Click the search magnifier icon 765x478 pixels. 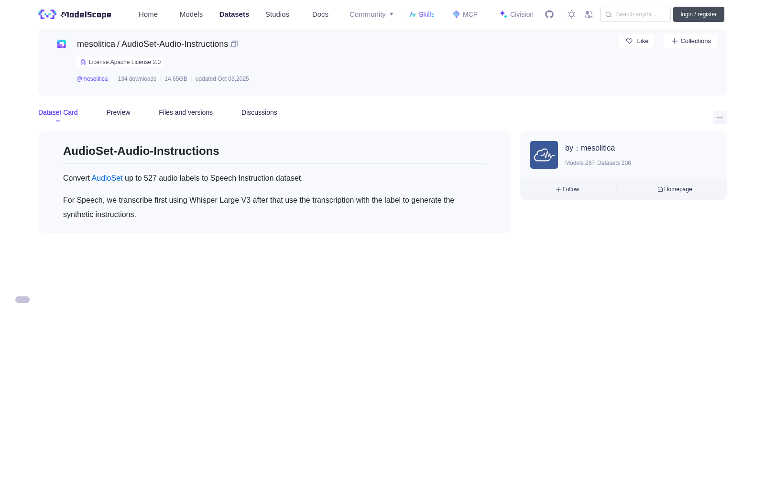(x=608, y=14)
